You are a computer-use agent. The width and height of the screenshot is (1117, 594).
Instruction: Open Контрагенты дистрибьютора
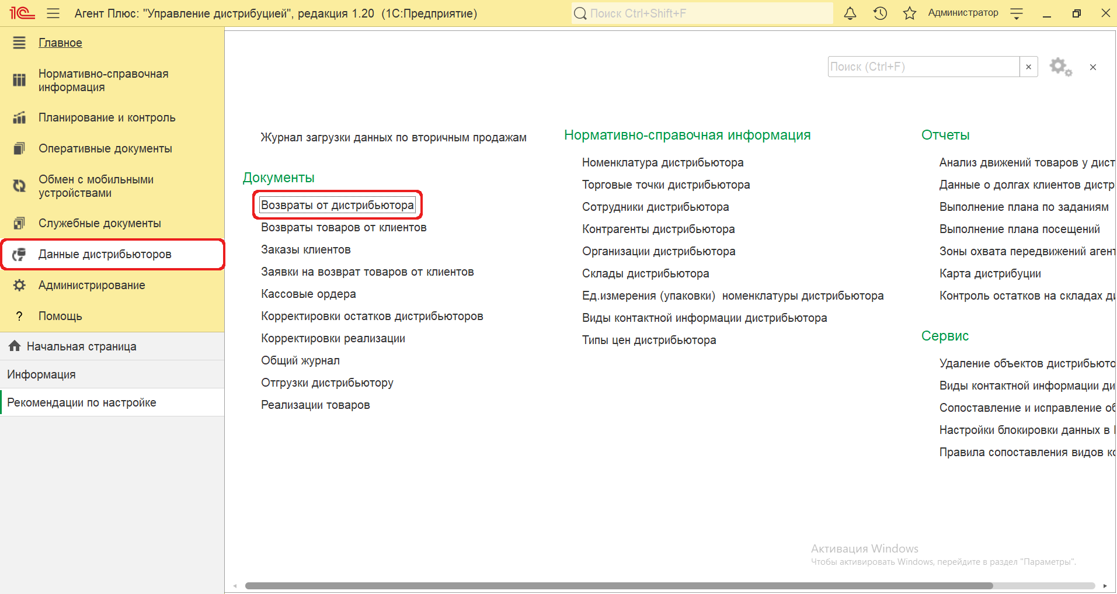click(x=659, y=229)
